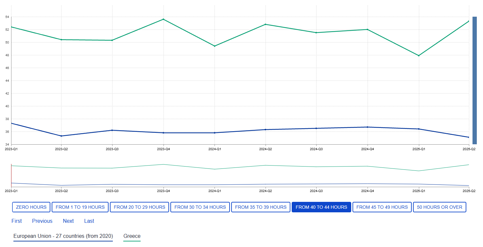483x247 pixels.
Task: Go to First category link
Action: (x=17, y=221)
